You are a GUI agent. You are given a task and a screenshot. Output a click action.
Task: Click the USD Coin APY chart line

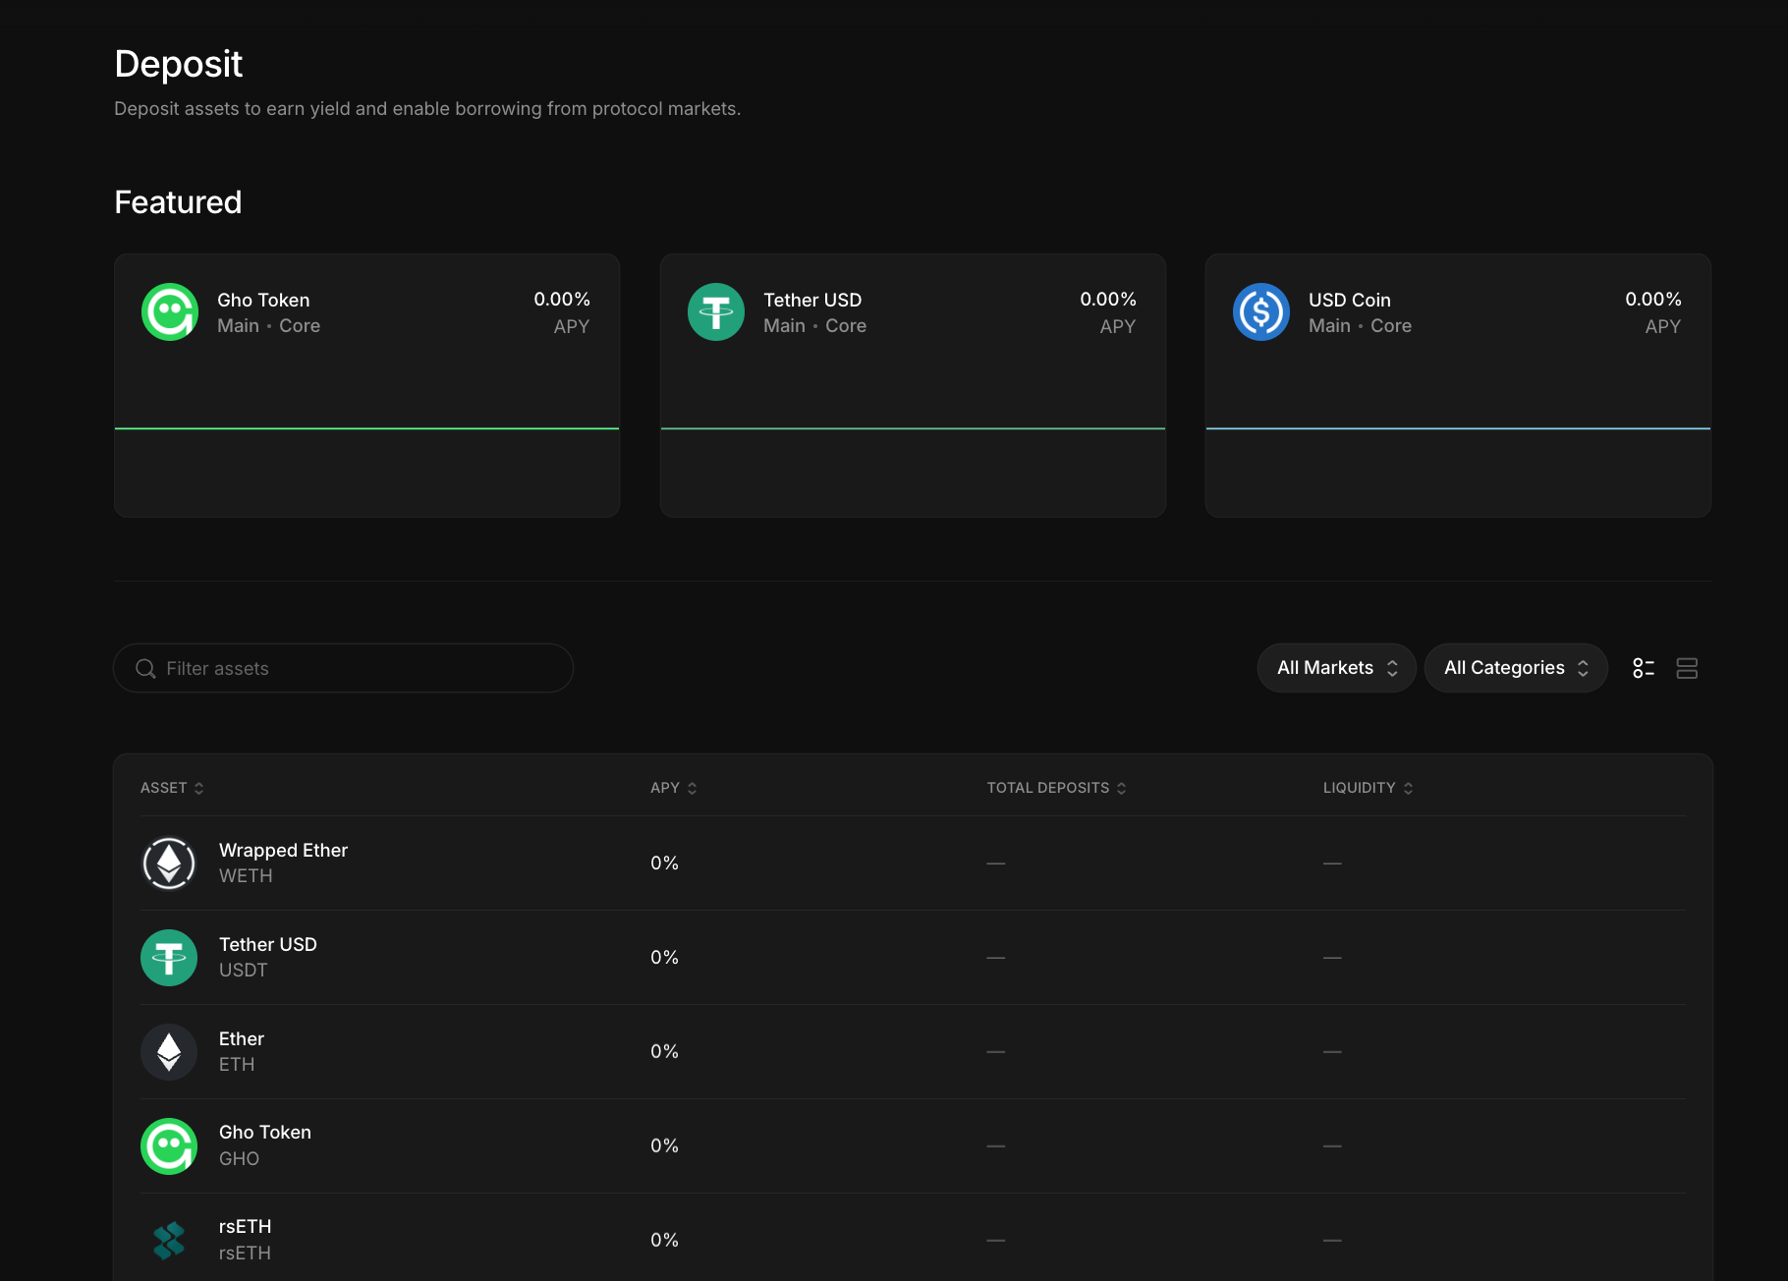(x=1458, y=428)
